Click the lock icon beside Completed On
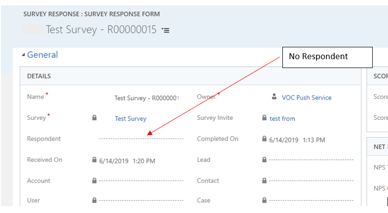This screenshot has width=388, height=213. point(265,139)
